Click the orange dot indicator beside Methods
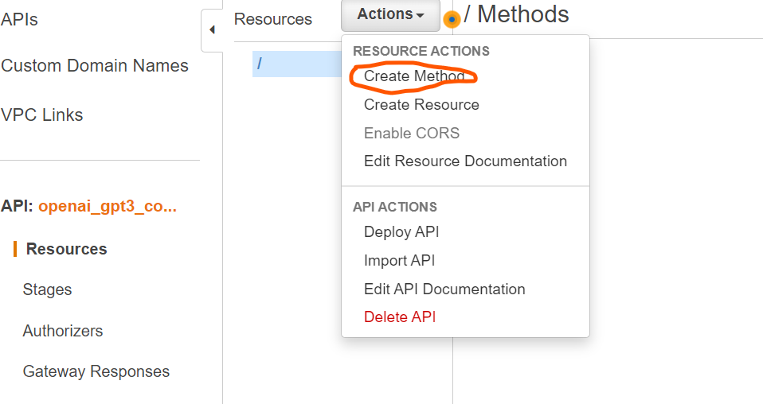This screenshot has height=404, width=763. pyautogui.click(x=452, y=19)
